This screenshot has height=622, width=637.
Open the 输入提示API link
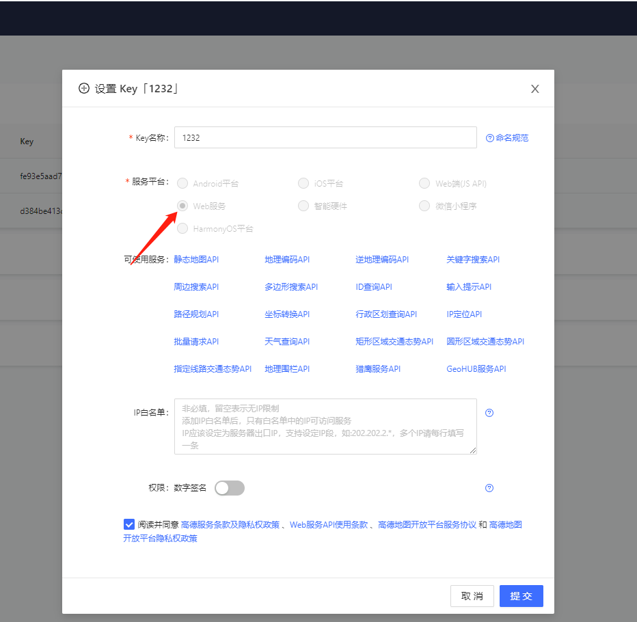[469, 287]
